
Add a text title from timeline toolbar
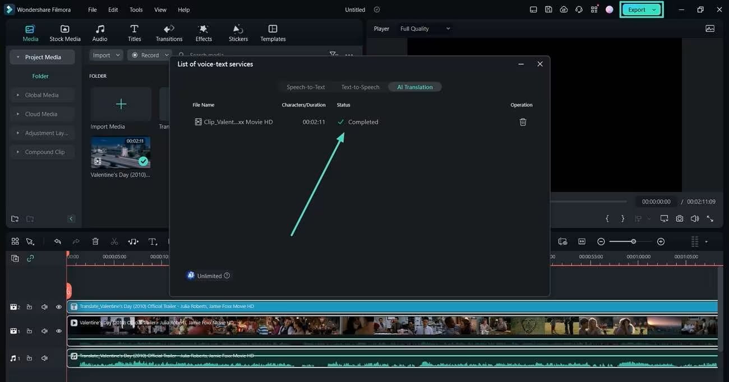click(153, 241)
